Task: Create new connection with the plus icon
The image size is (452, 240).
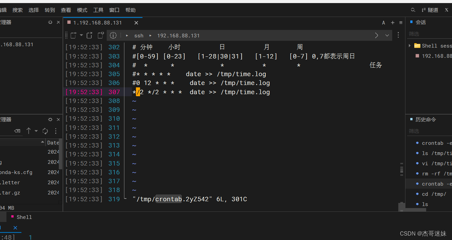Action: pos(392,22)
